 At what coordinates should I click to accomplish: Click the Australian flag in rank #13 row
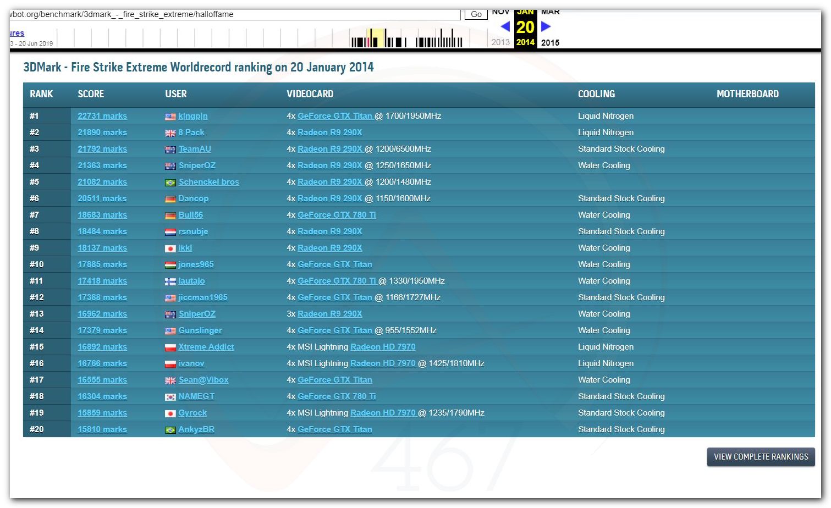(170, 314)
